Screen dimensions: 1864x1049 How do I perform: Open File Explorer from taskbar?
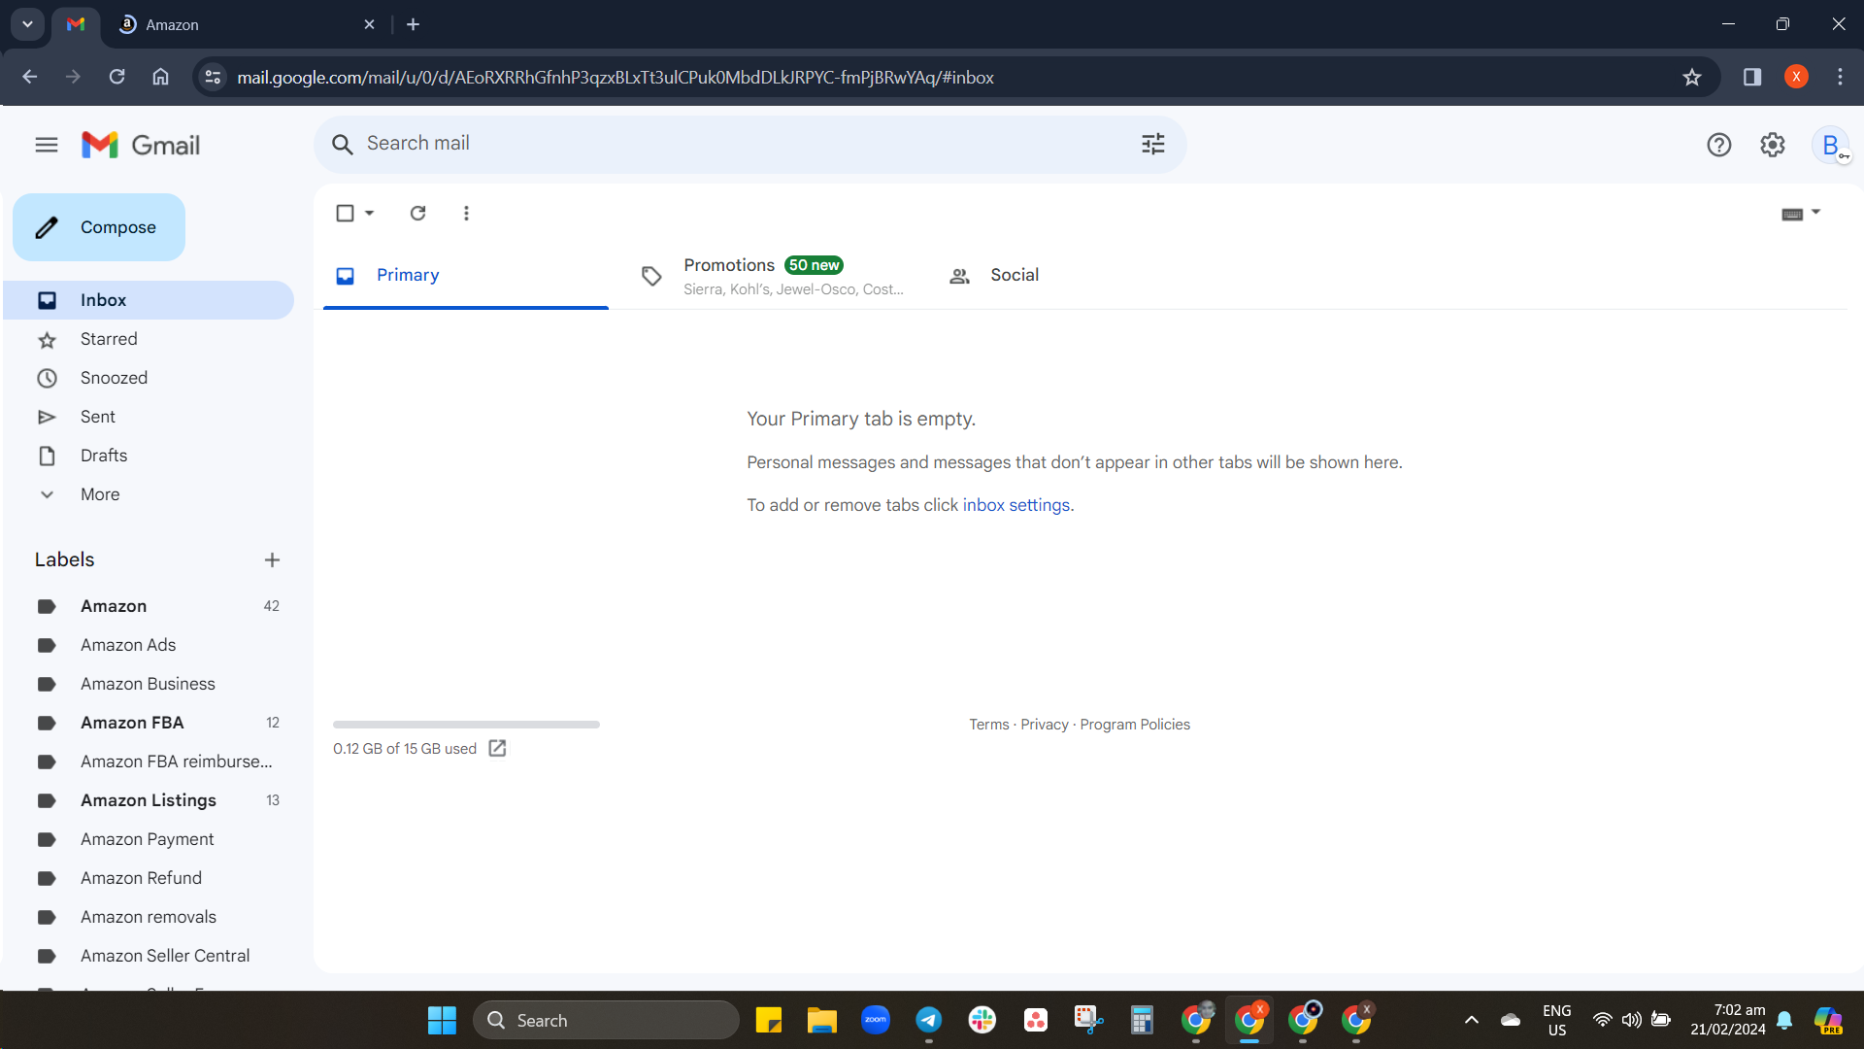821,1020
